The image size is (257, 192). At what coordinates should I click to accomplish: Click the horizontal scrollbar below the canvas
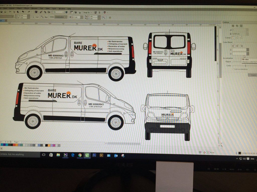(x=124, y=143)
